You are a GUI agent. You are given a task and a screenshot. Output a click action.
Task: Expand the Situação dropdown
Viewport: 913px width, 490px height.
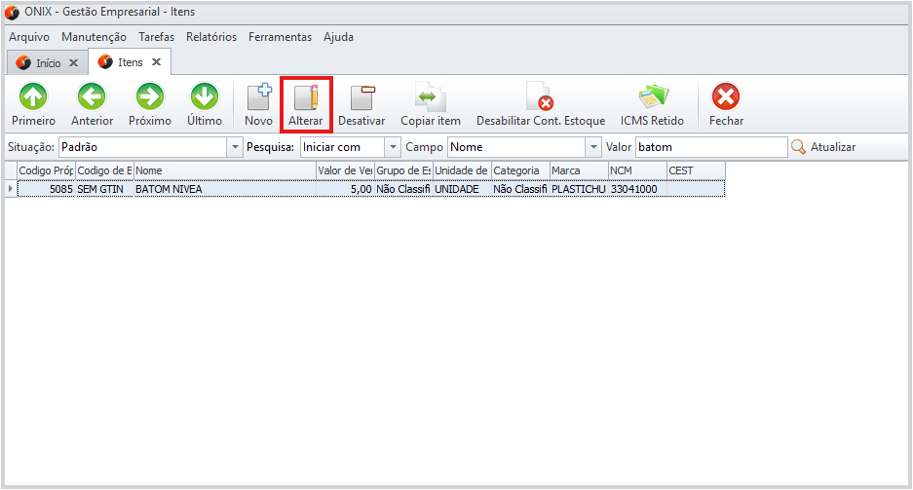pos(234,147)
